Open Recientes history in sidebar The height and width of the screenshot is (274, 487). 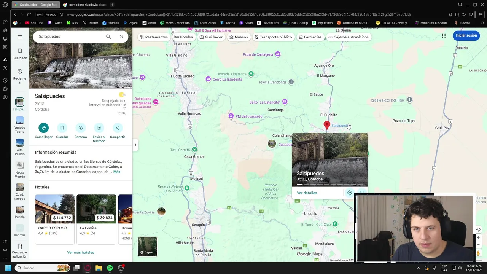20,76
